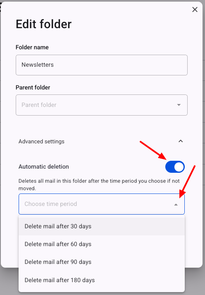Open the Parent folder dropdown
The height and width of the screenshot is (295, 205).
[102, 105]
